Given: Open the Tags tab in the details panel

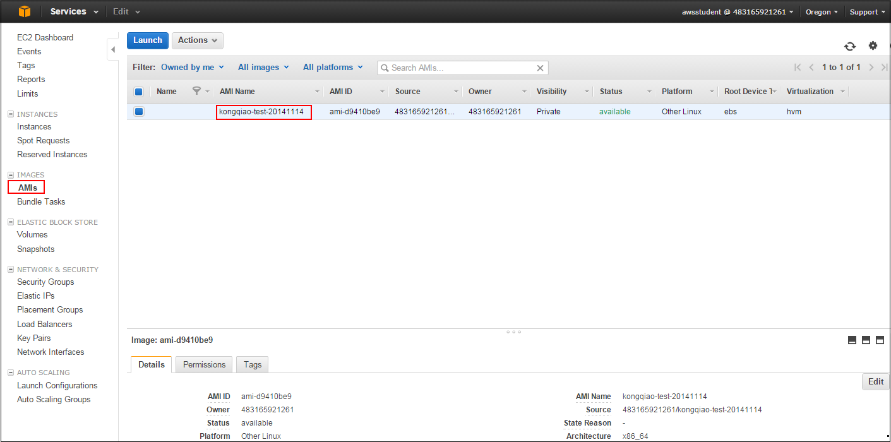Looking at the screenshot, I should point(252,364).
